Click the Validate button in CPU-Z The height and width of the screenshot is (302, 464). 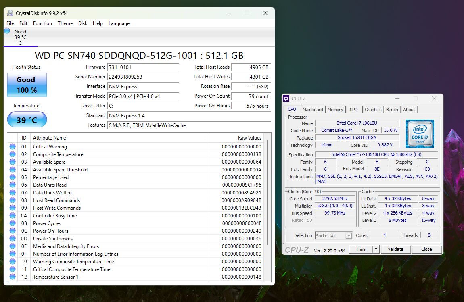395,249
